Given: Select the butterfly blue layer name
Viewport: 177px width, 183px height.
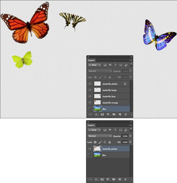Looking at the screenshot, I should [109, 97].
